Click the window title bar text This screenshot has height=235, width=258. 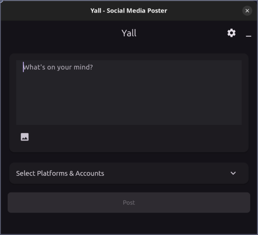pos(129,11)
